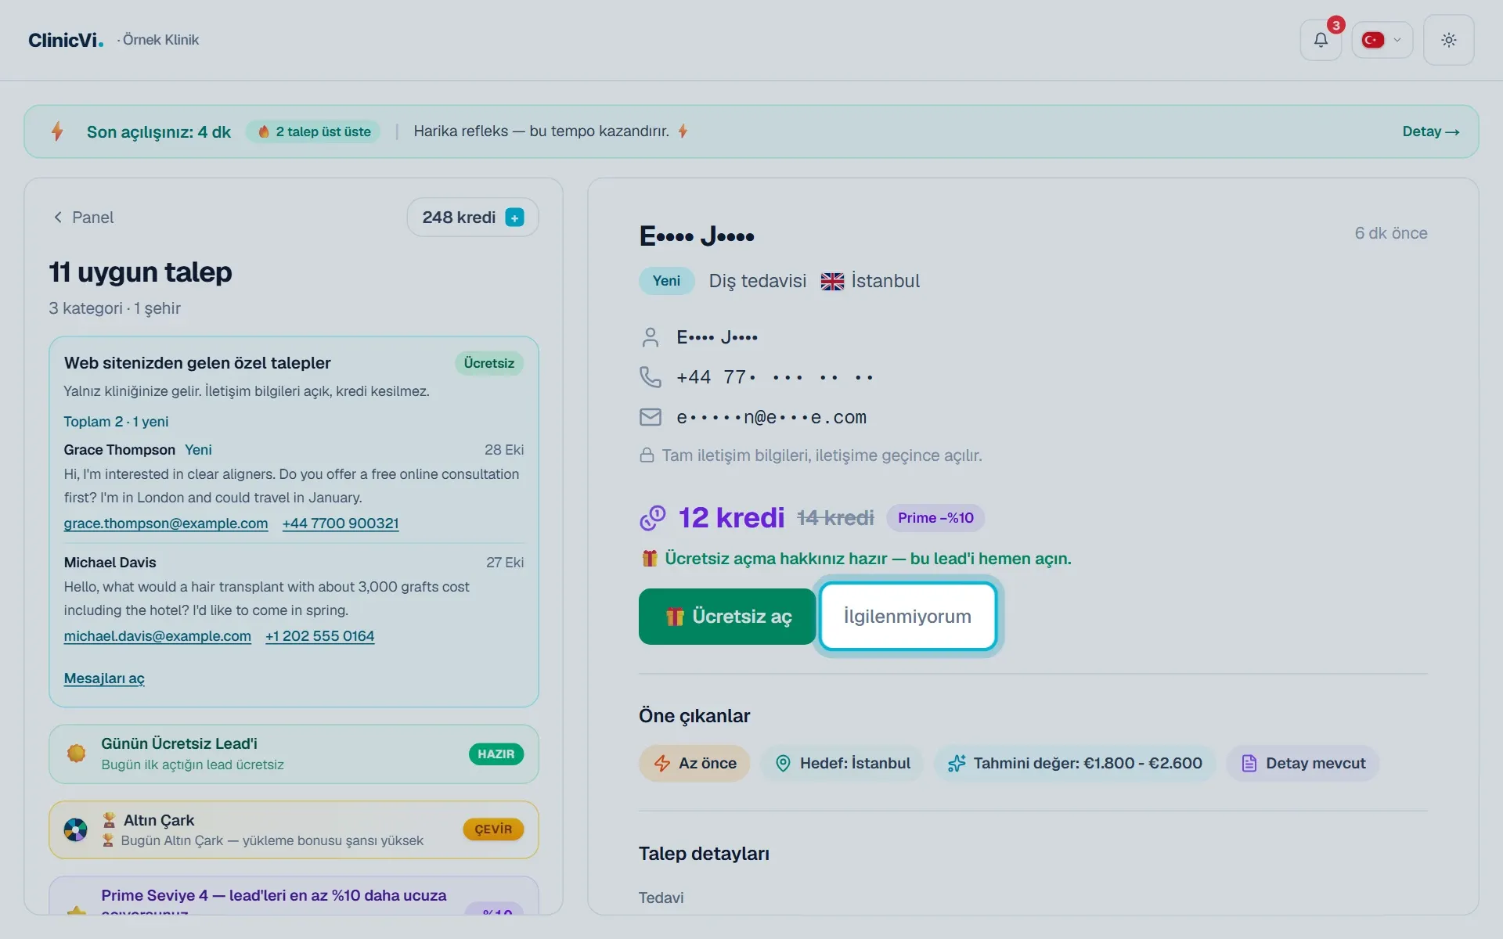Open the Günün Ücretsiz Lead'i card
The height and width of the screenshot is (939, 1503).
[294, 754]
